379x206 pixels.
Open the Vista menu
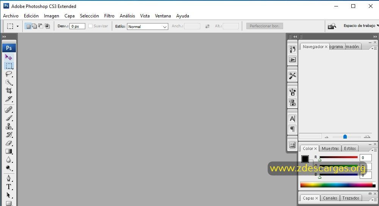[x=145, y=16]
